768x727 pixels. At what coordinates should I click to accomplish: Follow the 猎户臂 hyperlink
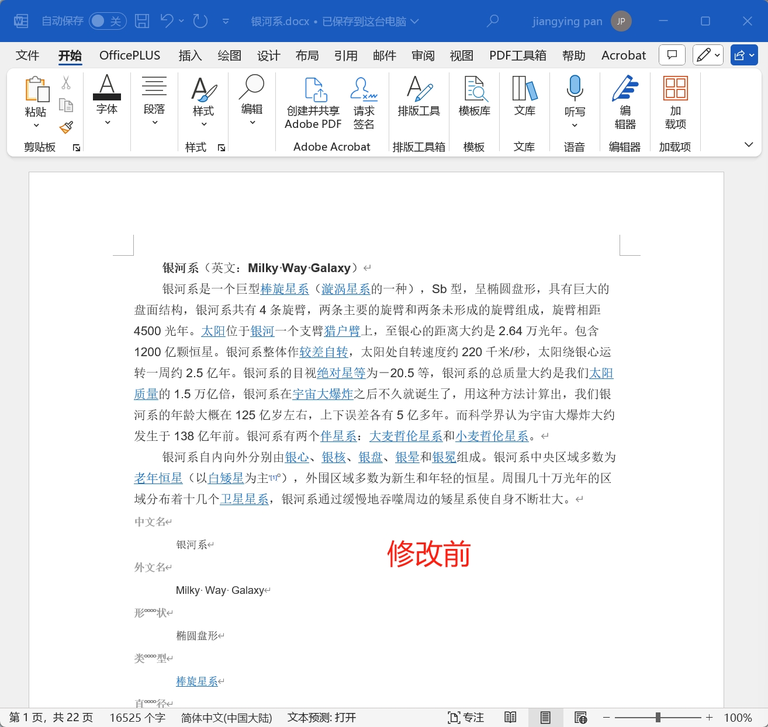point(343,331)
